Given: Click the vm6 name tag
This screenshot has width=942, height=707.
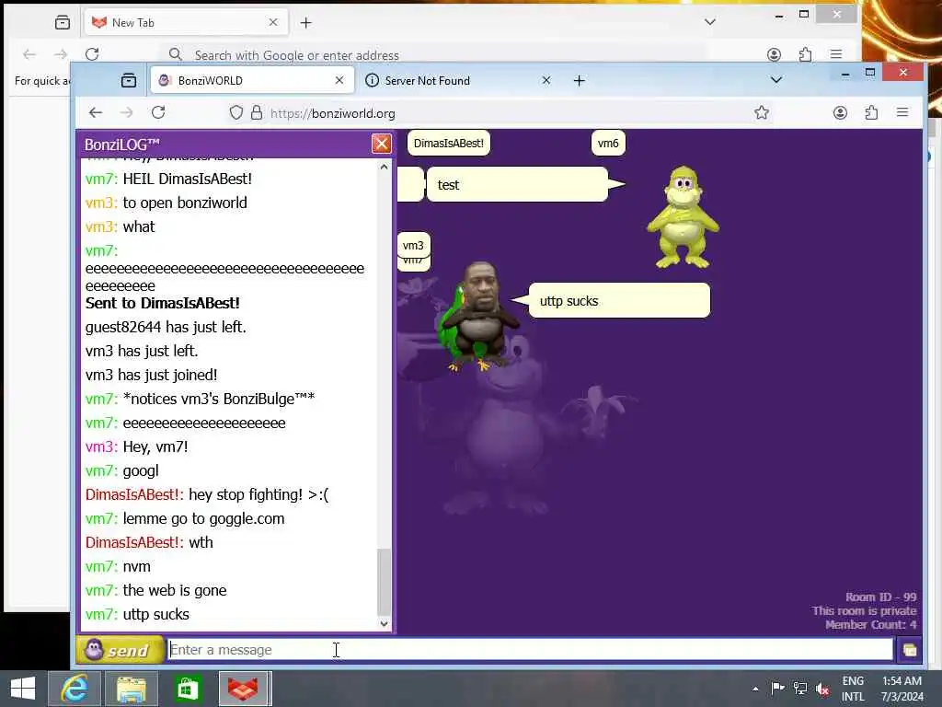Looking at the screenshot, I should [x=608, y=143].
